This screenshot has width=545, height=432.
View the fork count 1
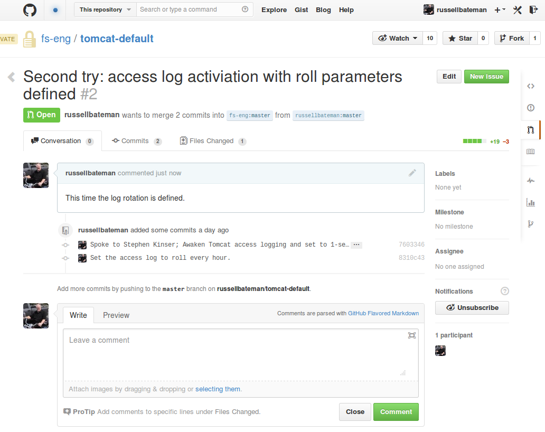coord(535,38)
